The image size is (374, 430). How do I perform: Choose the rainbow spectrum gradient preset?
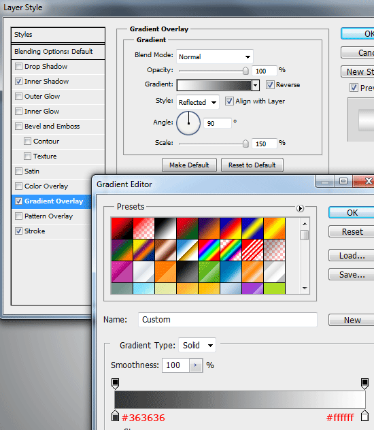coord(209,250)
